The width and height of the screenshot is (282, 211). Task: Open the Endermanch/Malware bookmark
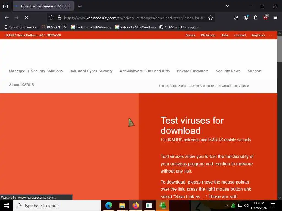point(91,27)
